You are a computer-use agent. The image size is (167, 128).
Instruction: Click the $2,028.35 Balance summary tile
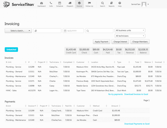[143, 51]
